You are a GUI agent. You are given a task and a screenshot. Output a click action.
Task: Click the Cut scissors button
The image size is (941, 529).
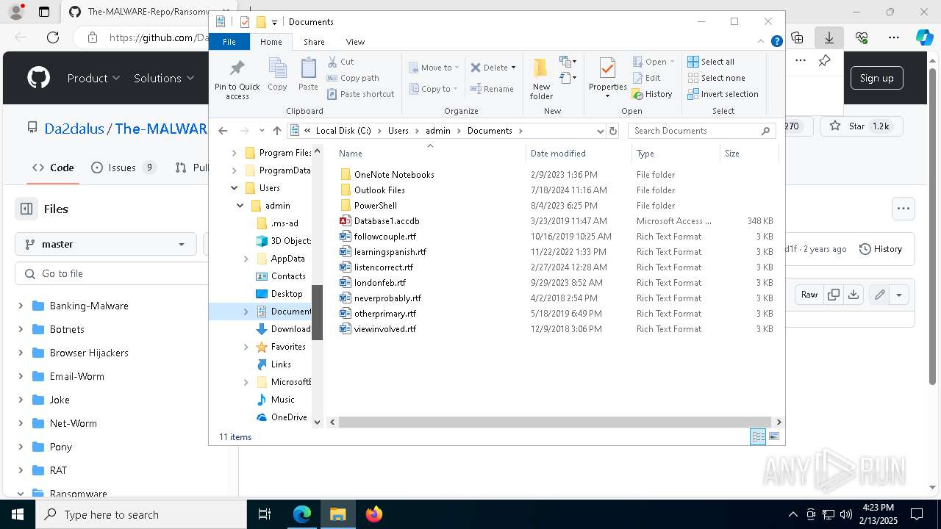[x=340, y=62]
